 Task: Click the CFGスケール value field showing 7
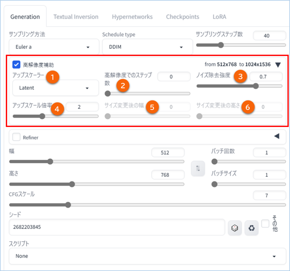coord(270,196)
